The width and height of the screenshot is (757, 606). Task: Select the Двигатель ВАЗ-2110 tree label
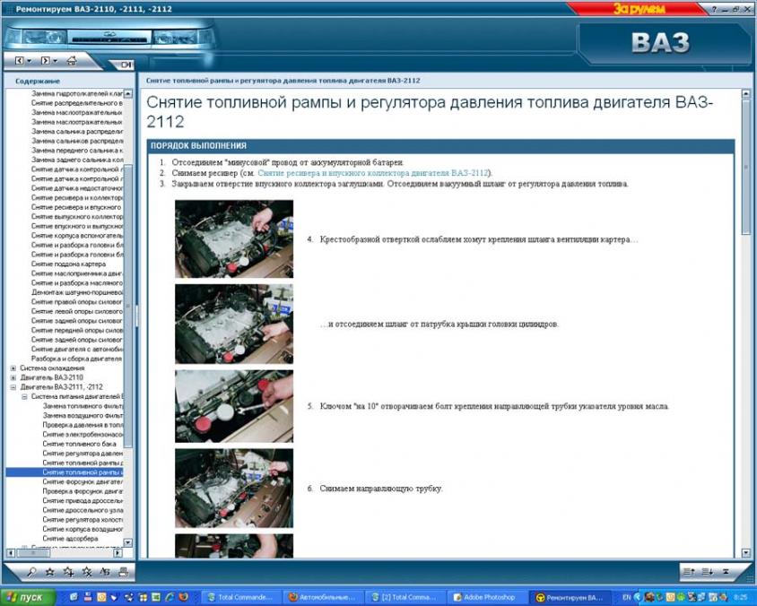[x=52, y=377]
